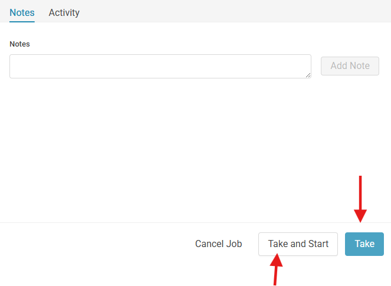Return to the underlined Notes tab

[x=22, y=13]
